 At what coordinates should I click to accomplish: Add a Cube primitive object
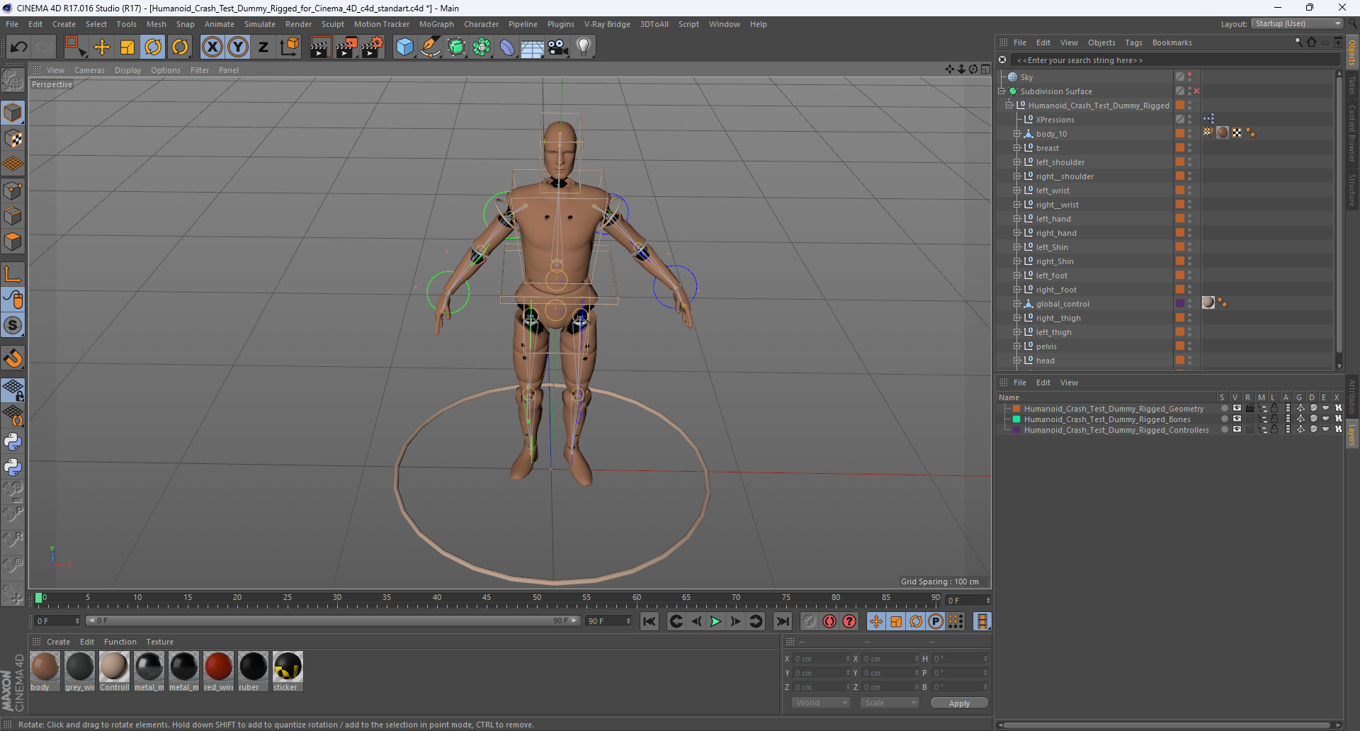(x=404, y=47)
